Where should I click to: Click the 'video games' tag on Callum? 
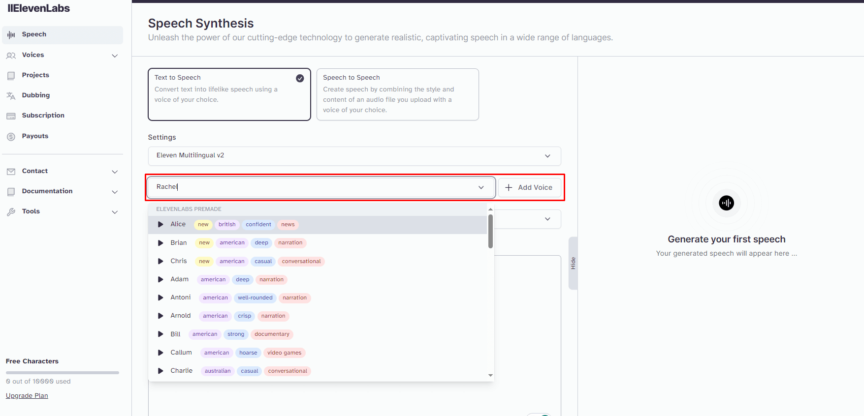284,353
